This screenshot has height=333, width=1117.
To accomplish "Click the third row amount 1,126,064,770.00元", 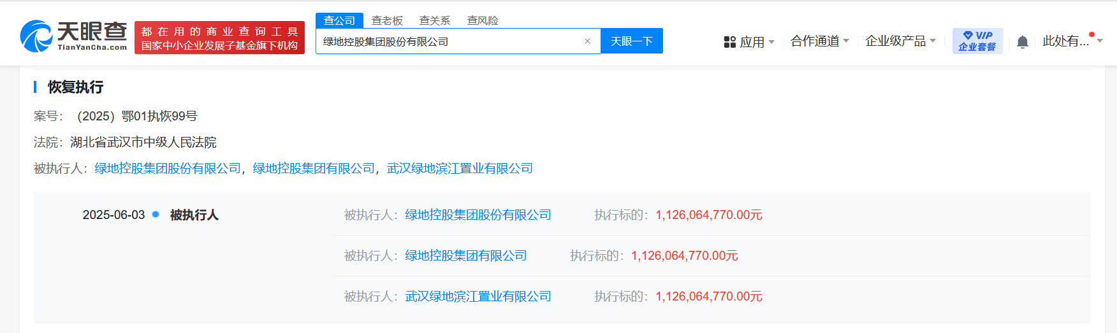I will (709, 296).
